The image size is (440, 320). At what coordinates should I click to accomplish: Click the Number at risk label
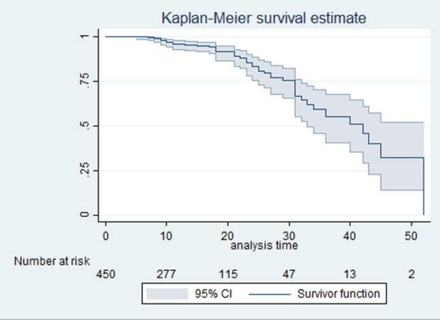coord(52,261)
